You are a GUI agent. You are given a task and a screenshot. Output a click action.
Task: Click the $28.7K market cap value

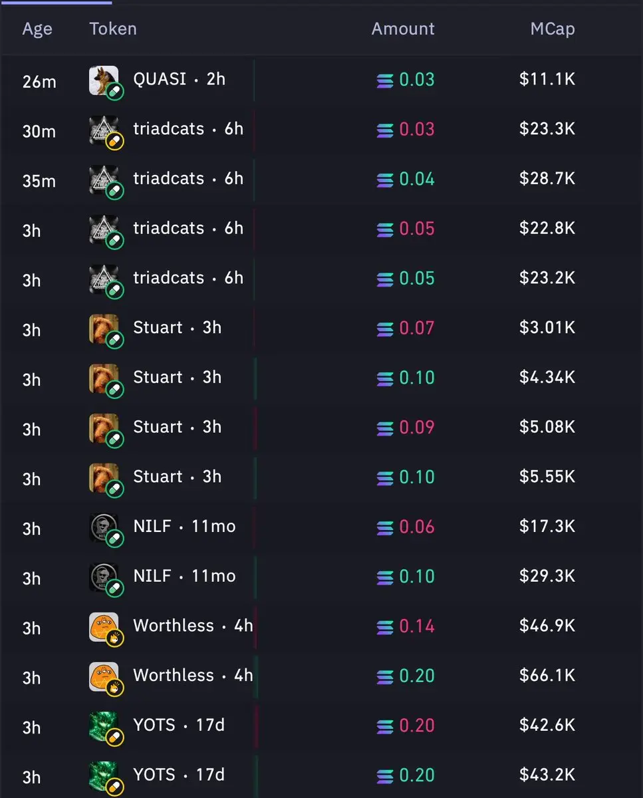point(547,179)
